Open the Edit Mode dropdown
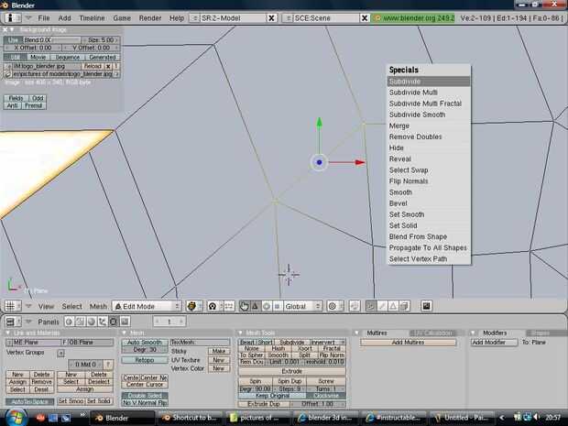 coord(147,307)
